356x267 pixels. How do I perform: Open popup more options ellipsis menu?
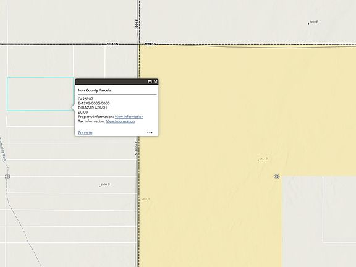pyautogui.click(x=150, y=132)
